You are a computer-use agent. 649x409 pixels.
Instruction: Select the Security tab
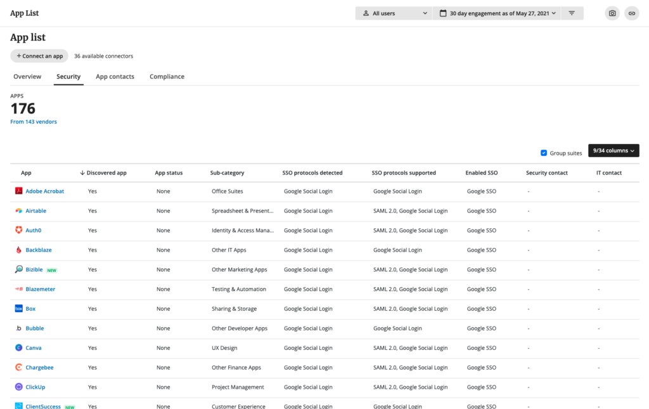(68, 77)
